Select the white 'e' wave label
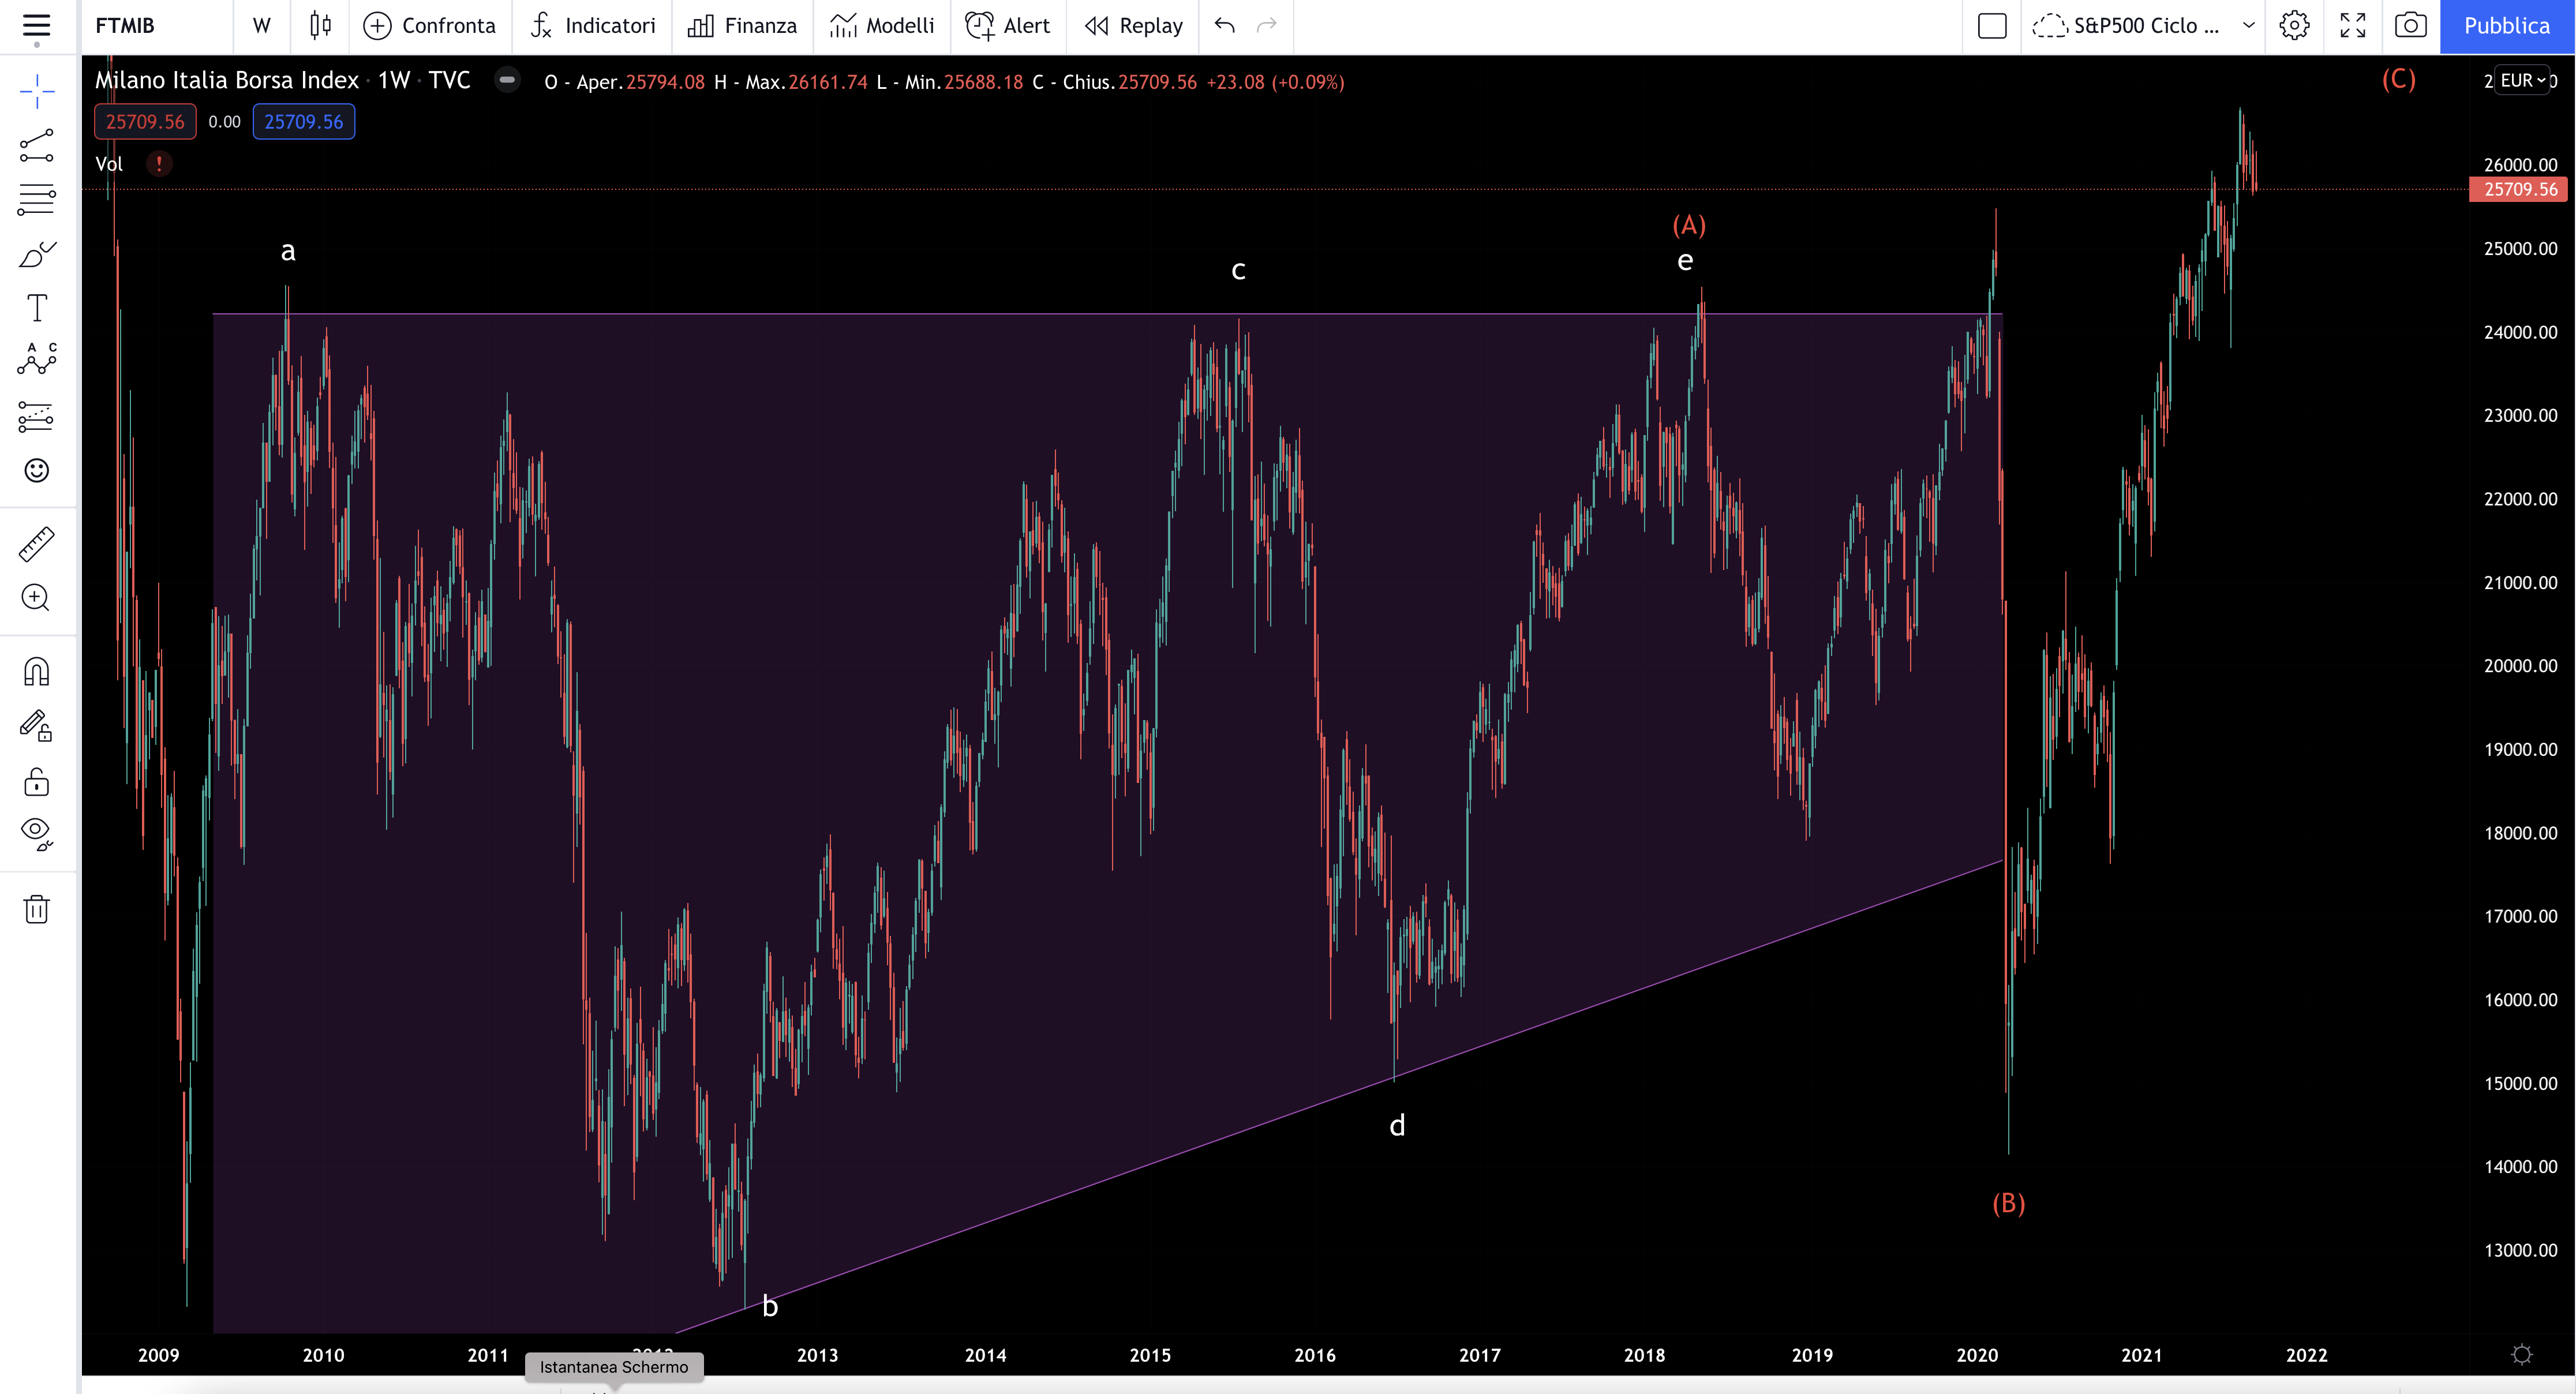 pos(1685,261)
